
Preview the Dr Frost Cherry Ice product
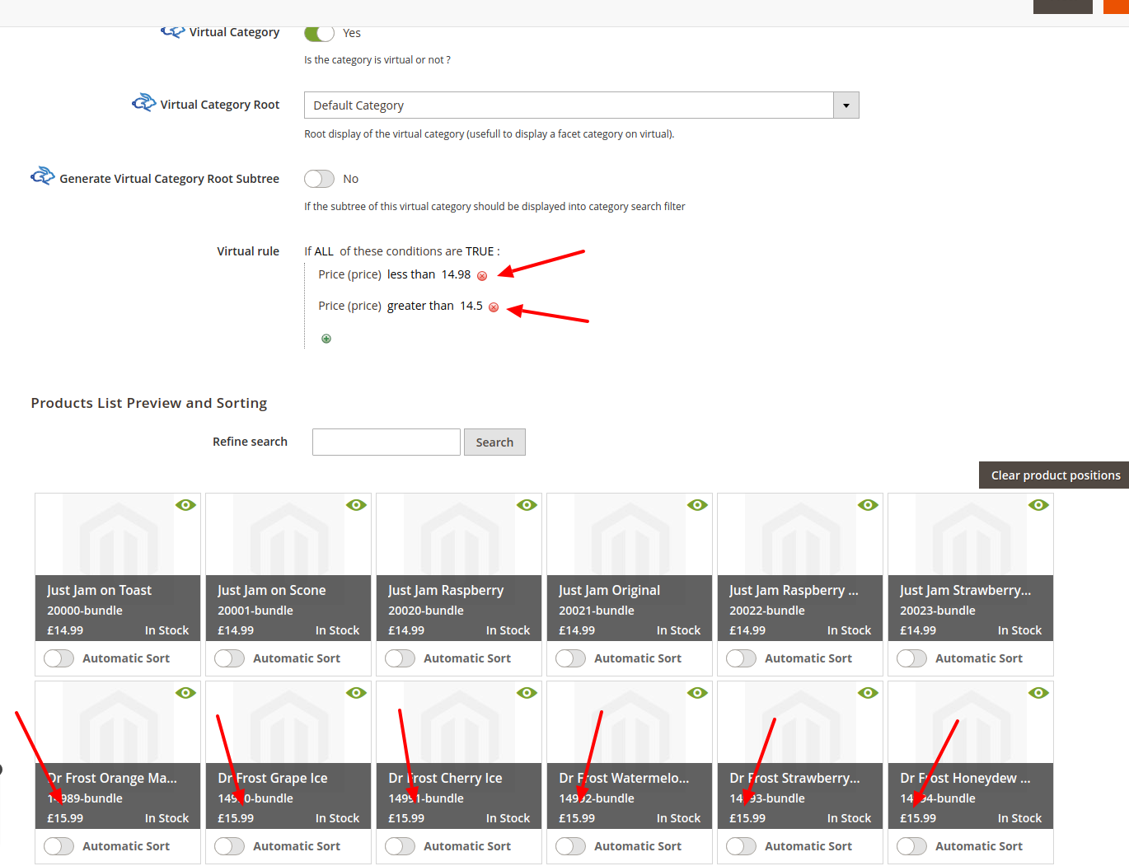pyautogui.click(x=527, y=693)
